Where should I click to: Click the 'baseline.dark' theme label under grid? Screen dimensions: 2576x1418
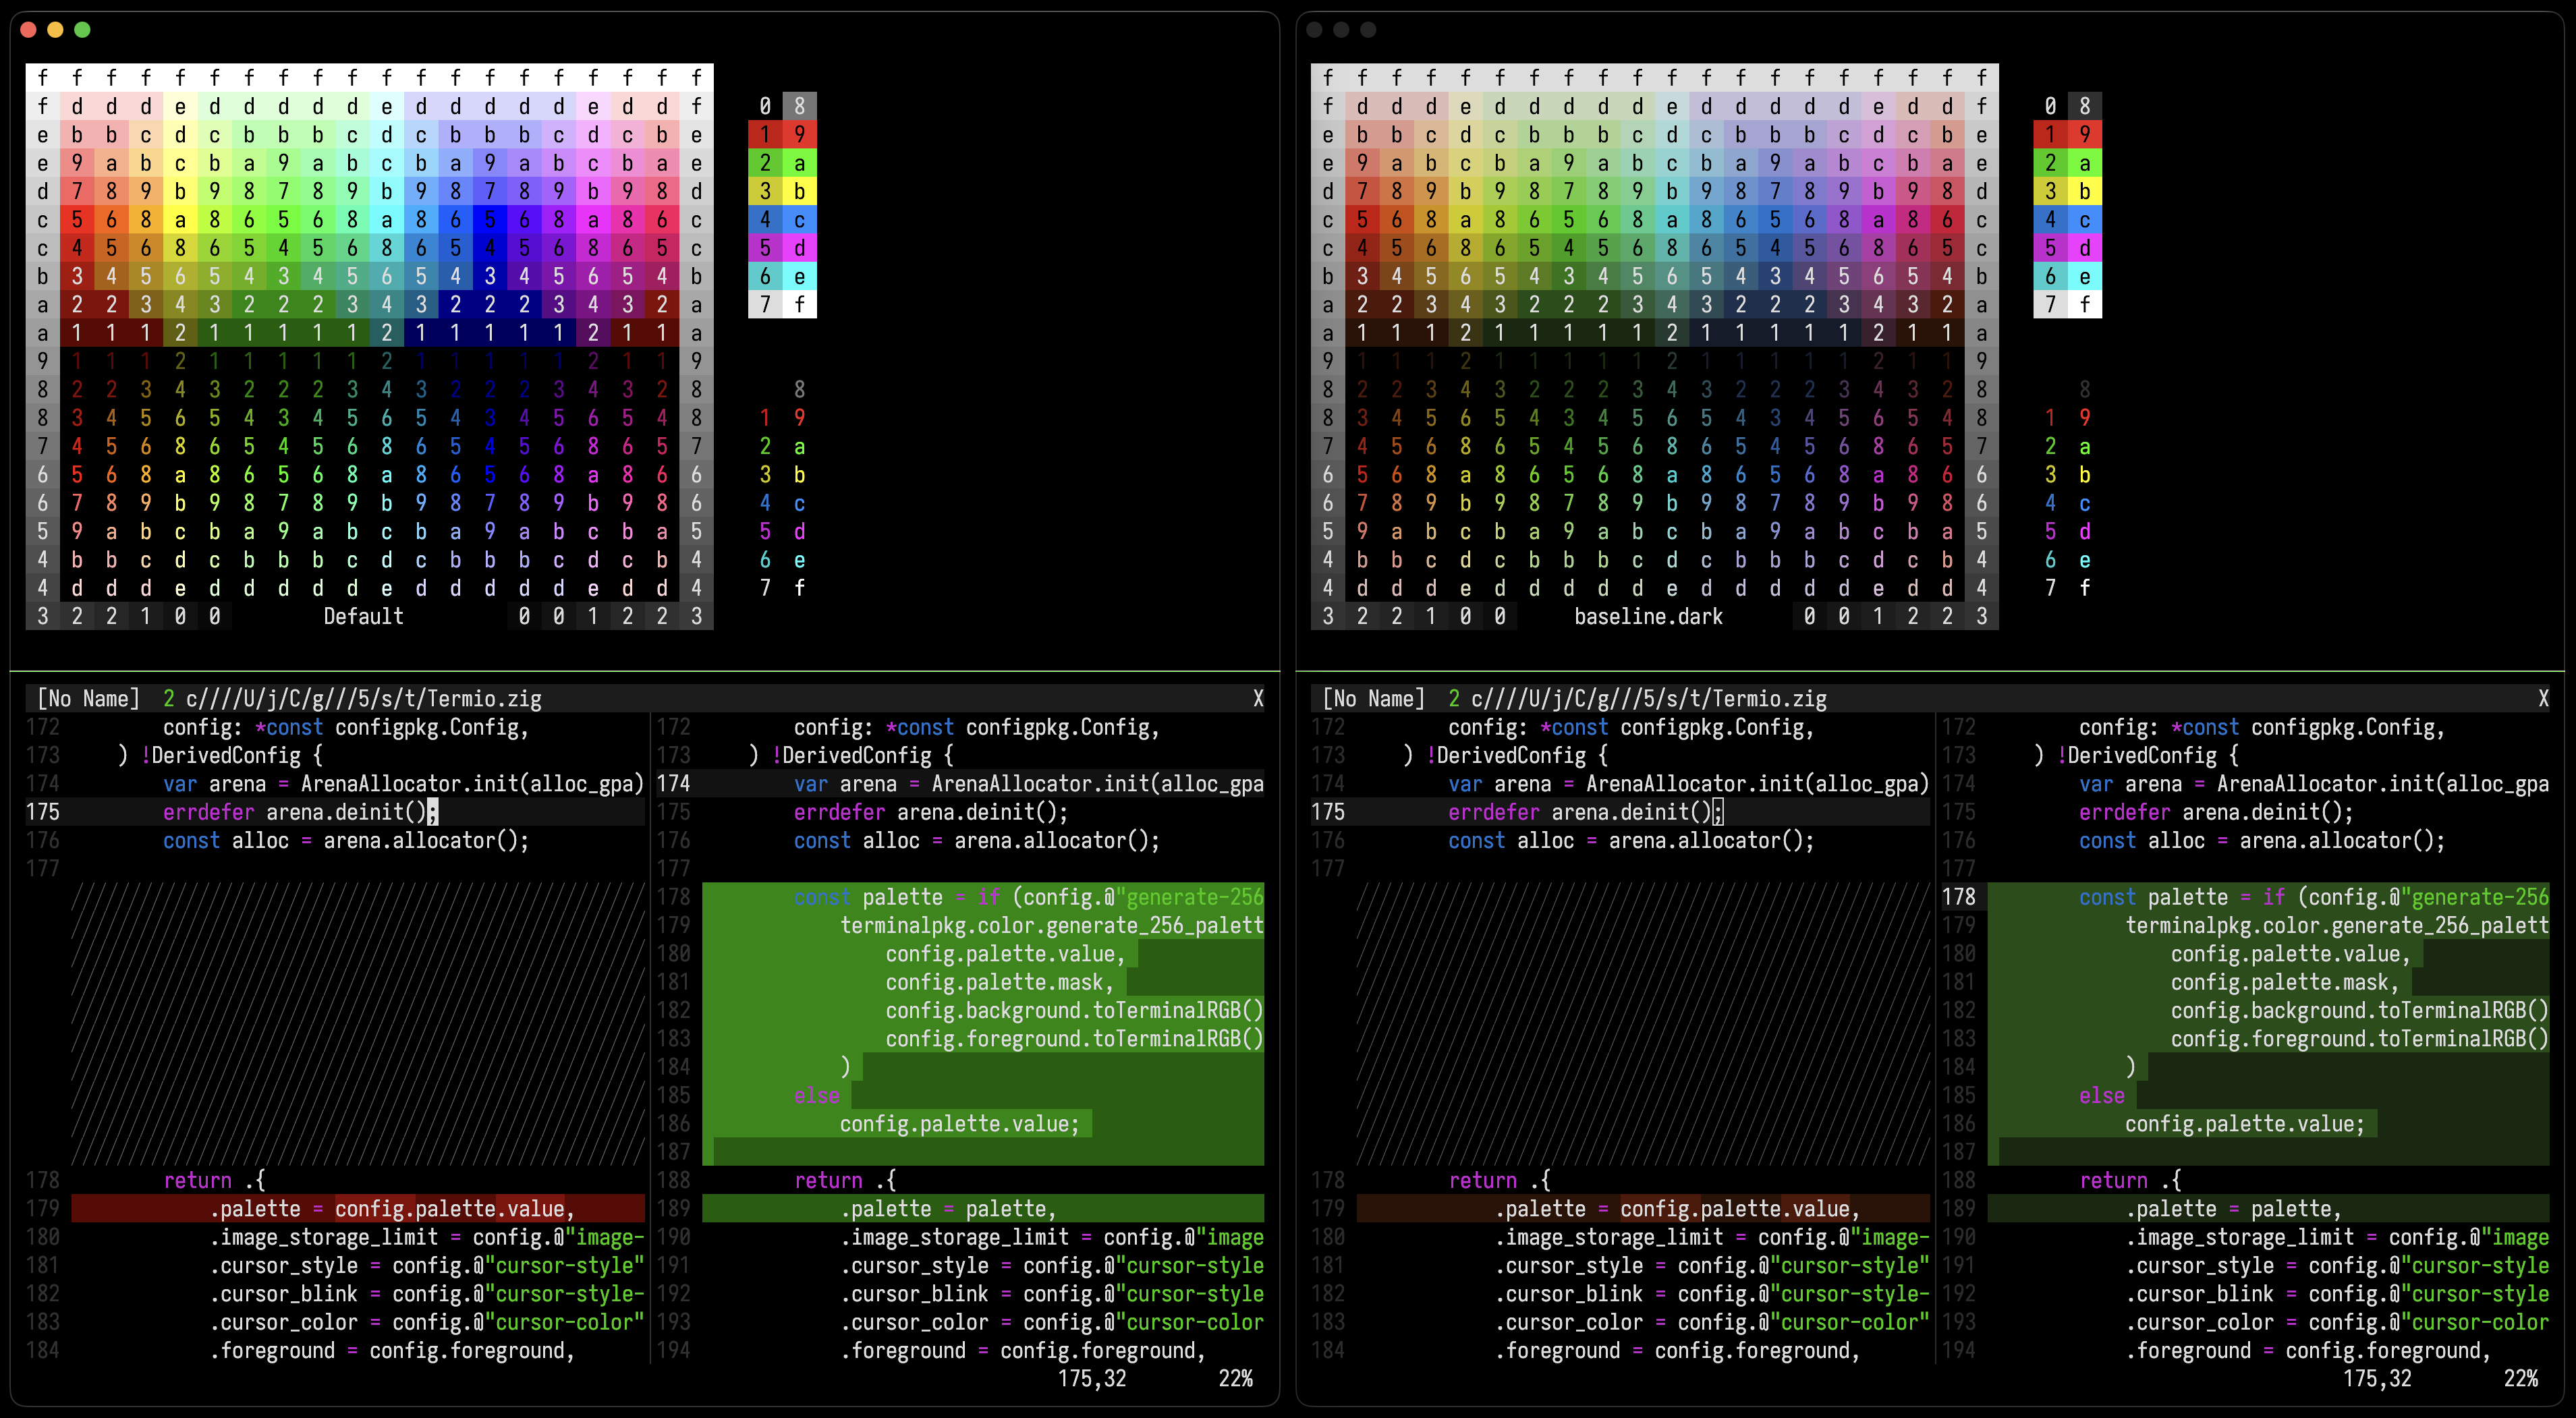[x=1648, y=616]
